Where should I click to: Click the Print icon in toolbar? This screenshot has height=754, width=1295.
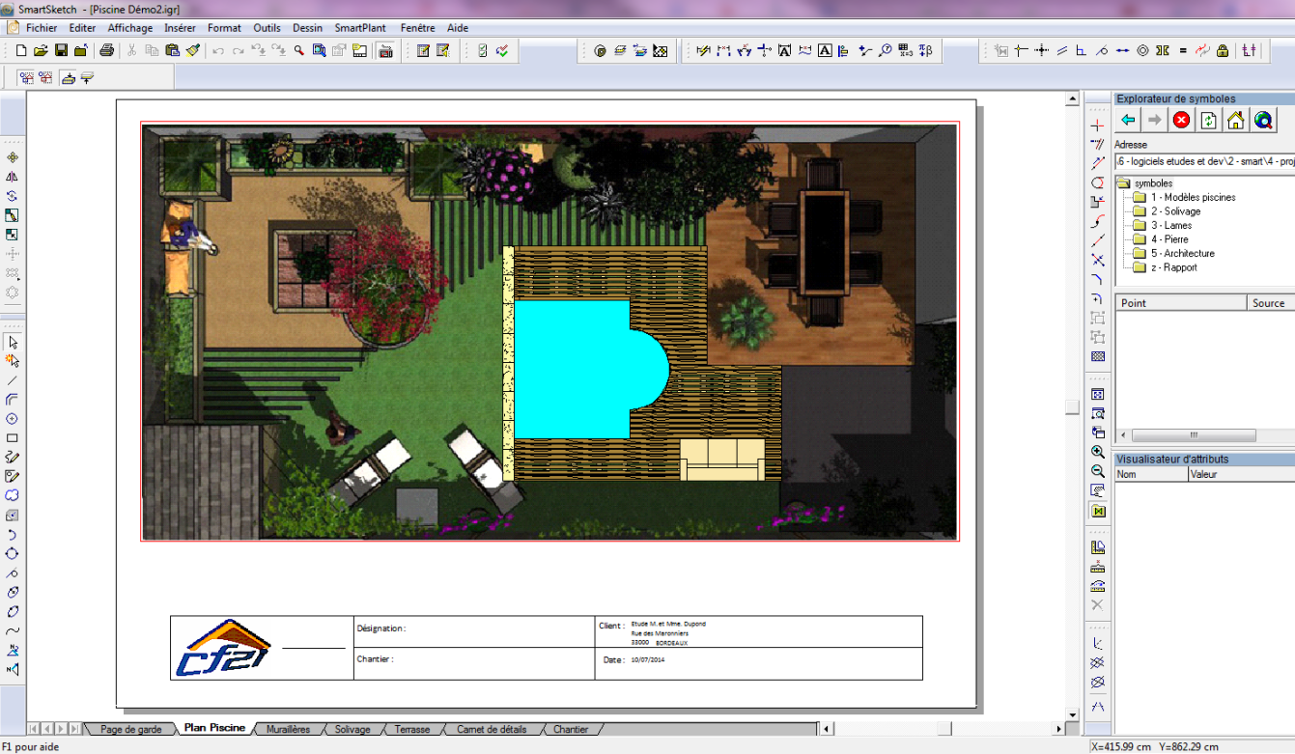pyautogui.click(x=107, y=50)
